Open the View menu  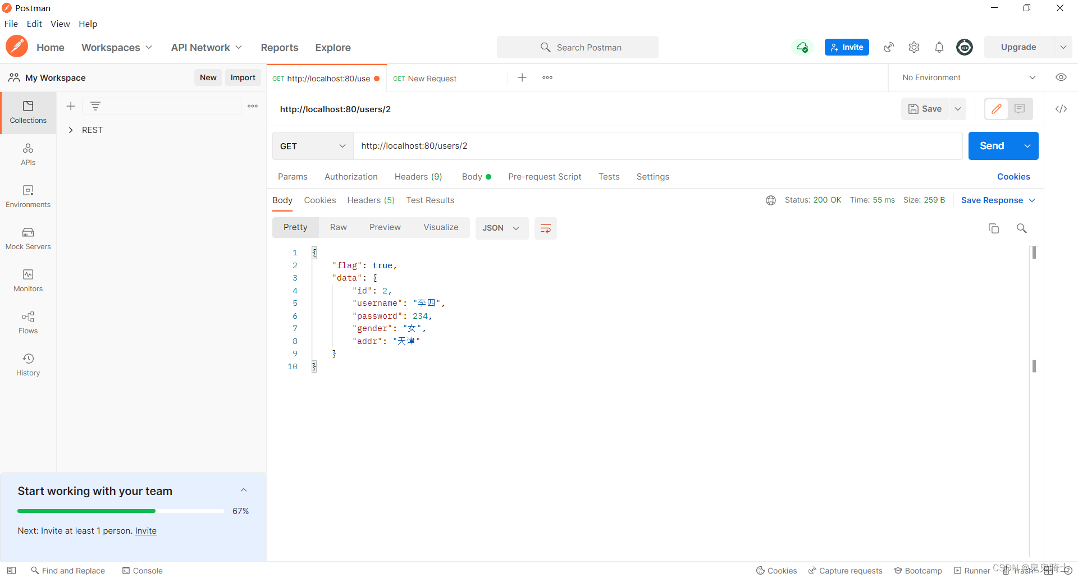[60, 24]
